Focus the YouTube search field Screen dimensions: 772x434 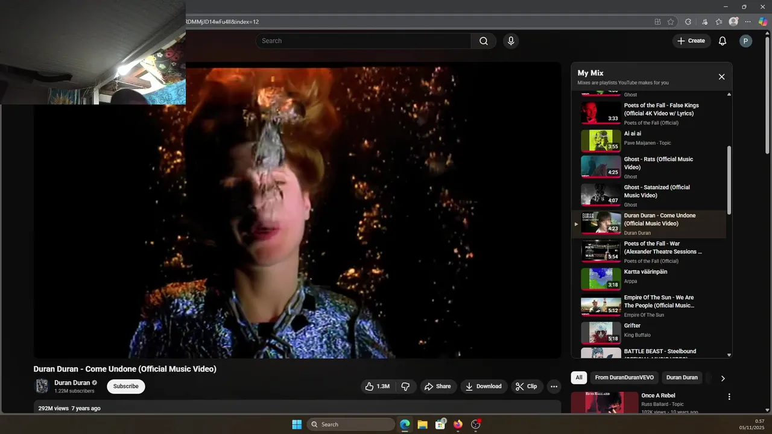click(363, 41)
